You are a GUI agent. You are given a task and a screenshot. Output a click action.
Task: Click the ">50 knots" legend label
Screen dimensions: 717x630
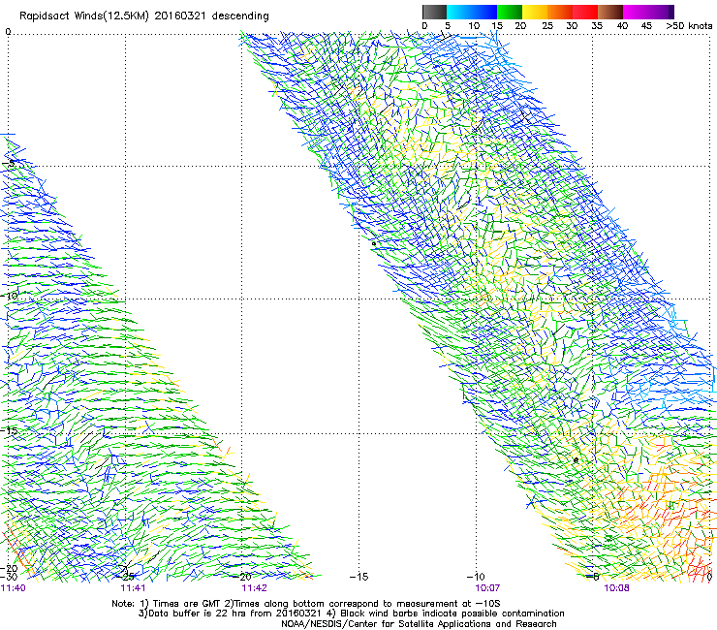[x=689, y=26]
